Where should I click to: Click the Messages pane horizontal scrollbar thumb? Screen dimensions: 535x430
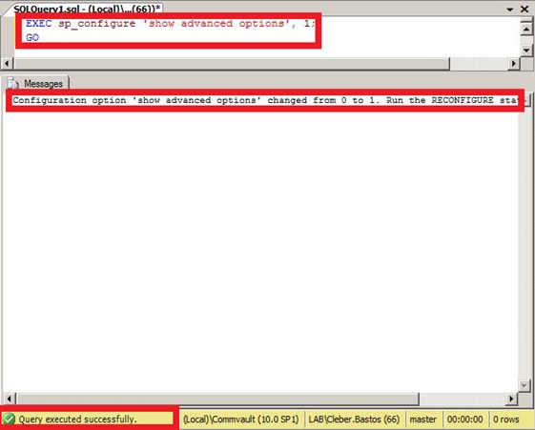(x=217, y=399)
